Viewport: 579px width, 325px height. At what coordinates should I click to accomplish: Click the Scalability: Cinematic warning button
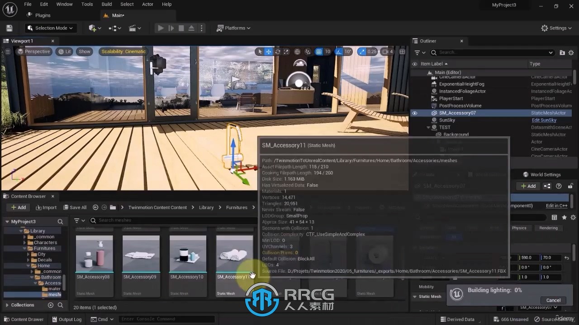tap(123, 51)
